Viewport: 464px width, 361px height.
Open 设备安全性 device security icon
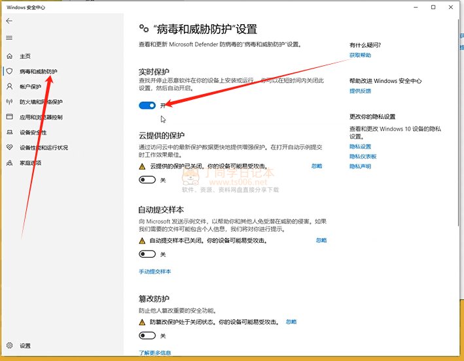click(9, 132)
